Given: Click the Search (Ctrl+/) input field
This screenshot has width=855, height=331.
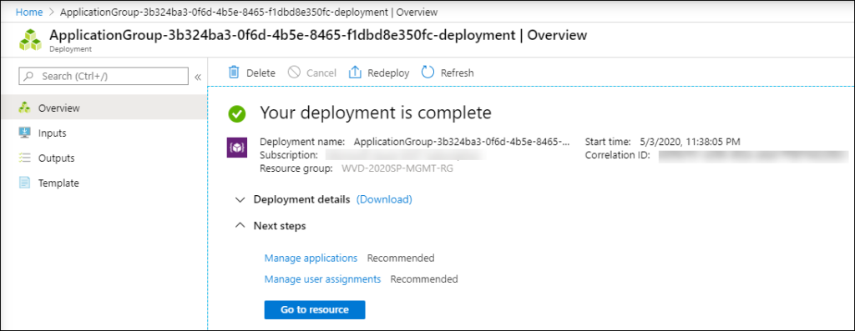Looking at the screenshot, I should tap(104, 76).
